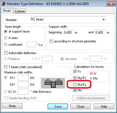Uncheck the Mx forces checkbox
This screenshot has height=113, width=117.
coord(75,90)
